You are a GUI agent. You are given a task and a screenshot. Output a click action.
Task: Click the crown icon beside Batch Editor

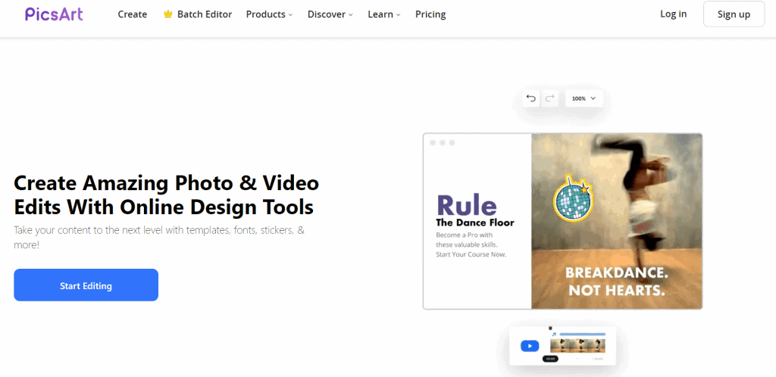point(168,14)
